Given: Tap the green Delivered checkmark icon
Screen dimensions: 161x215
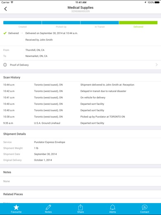Looking at the screenshot, I should tap(5, 33).
